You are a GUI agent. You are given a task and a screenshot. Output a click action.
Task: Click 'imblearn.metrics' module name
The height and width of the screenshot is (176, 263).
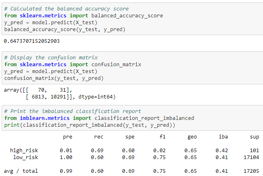pyautogui.click(x=45, y=118)
